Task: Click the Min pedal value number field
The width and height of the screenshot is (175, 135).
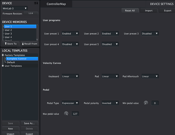Action: pos(155,103)
